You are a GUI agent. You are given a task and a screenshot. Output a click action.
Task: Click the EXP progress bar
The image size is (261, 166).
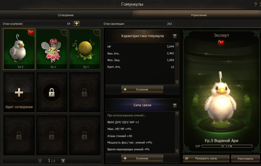227,146
